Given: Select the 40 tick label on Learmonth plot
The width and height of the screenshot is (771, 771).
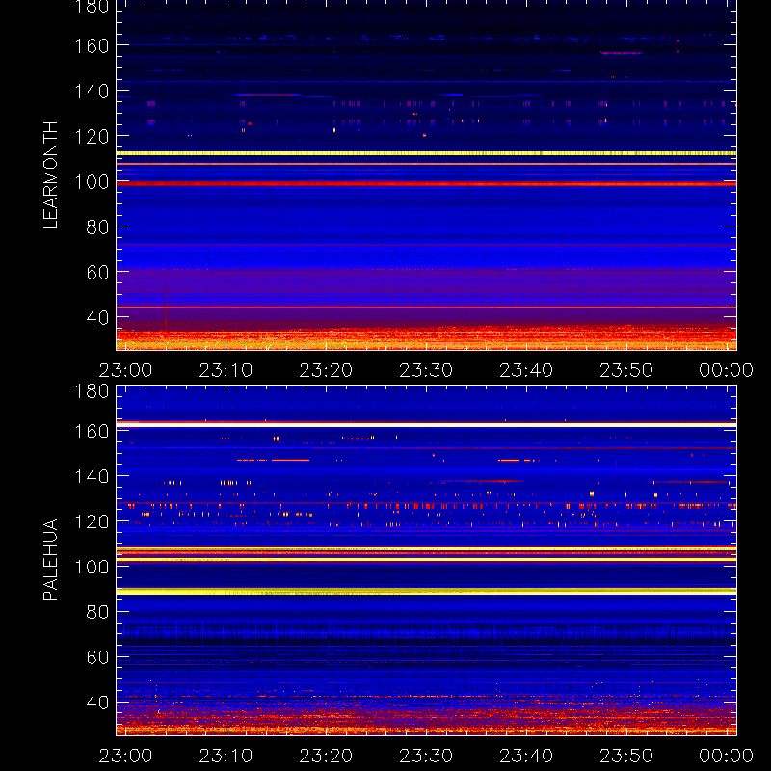Looking at the screenshot, I should (x=97, y=318).
